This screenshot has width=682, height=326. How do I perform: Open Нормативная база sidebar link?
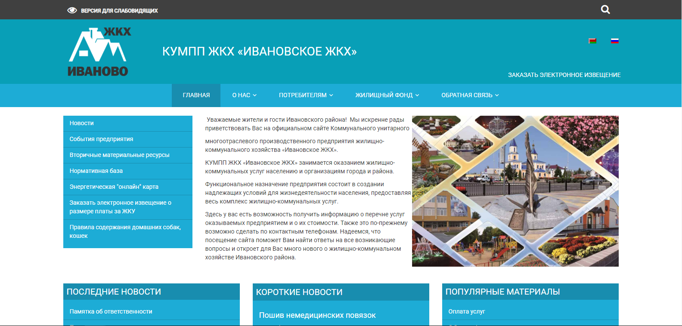pos(96,171)
